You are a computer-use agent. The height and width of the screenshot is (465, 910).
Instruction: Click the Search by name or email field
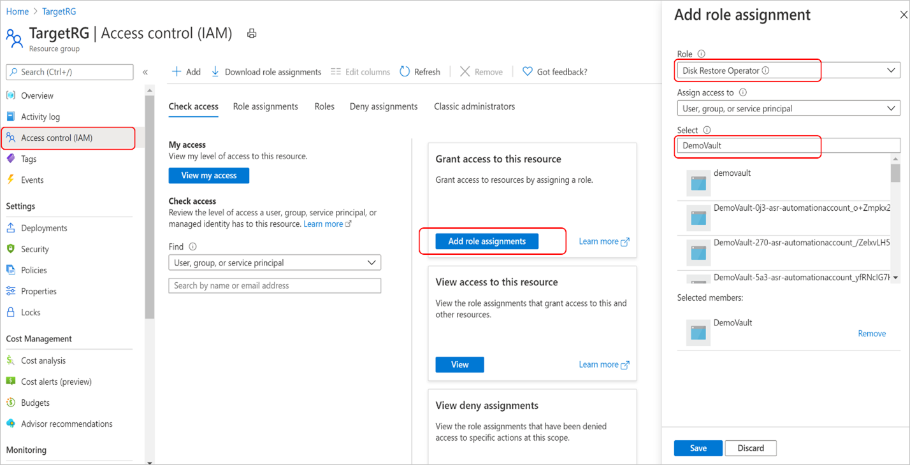[275, 285]
